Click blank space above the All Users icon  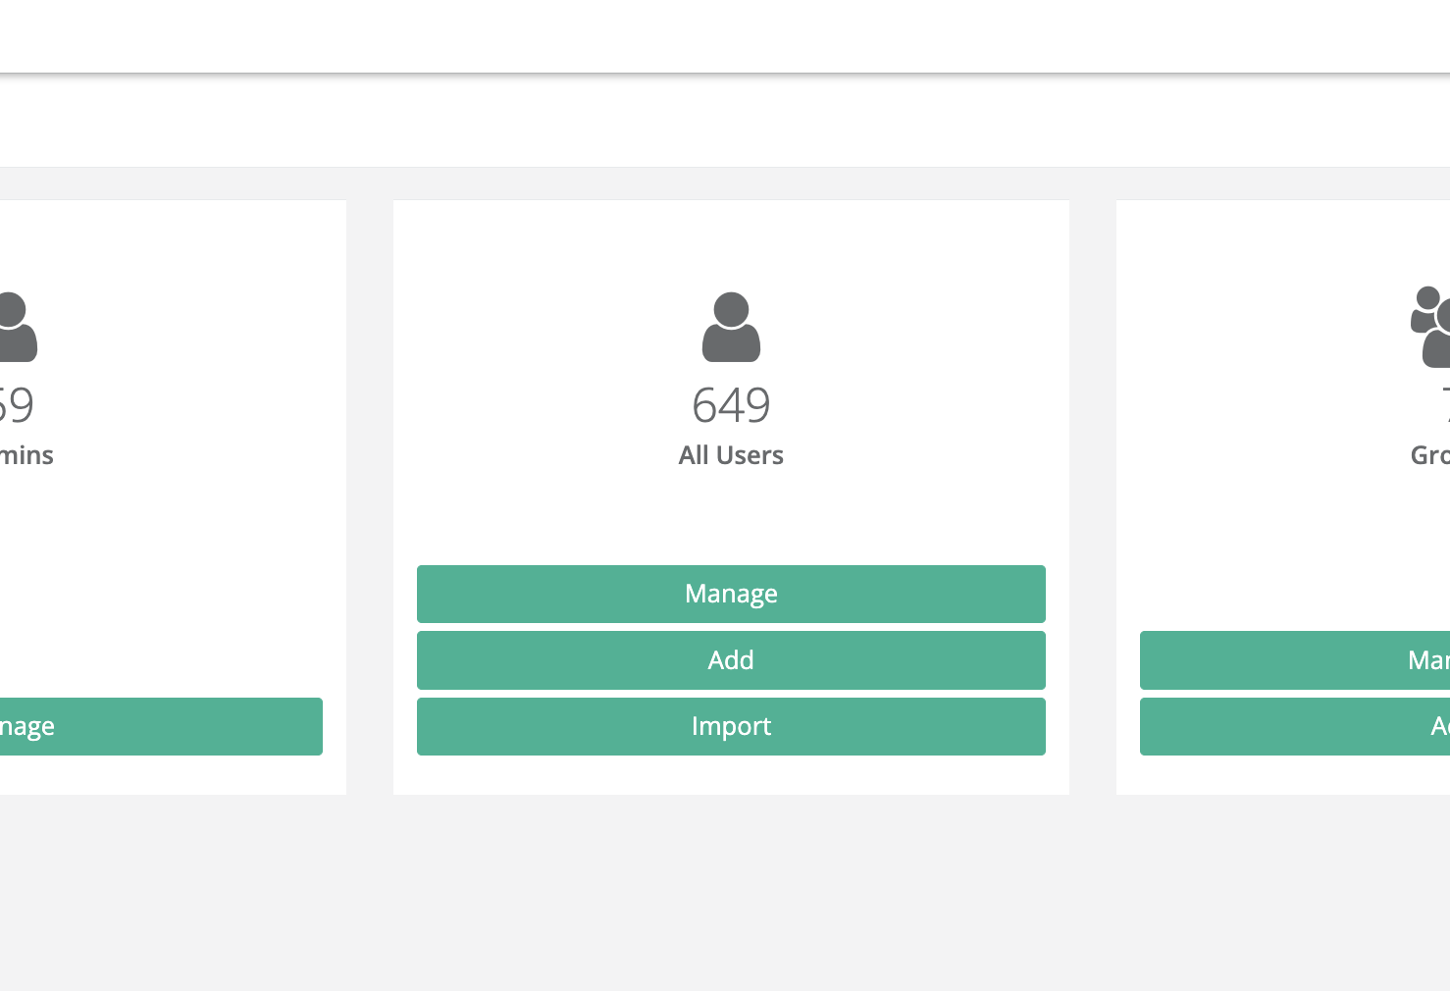click(731, 245)
